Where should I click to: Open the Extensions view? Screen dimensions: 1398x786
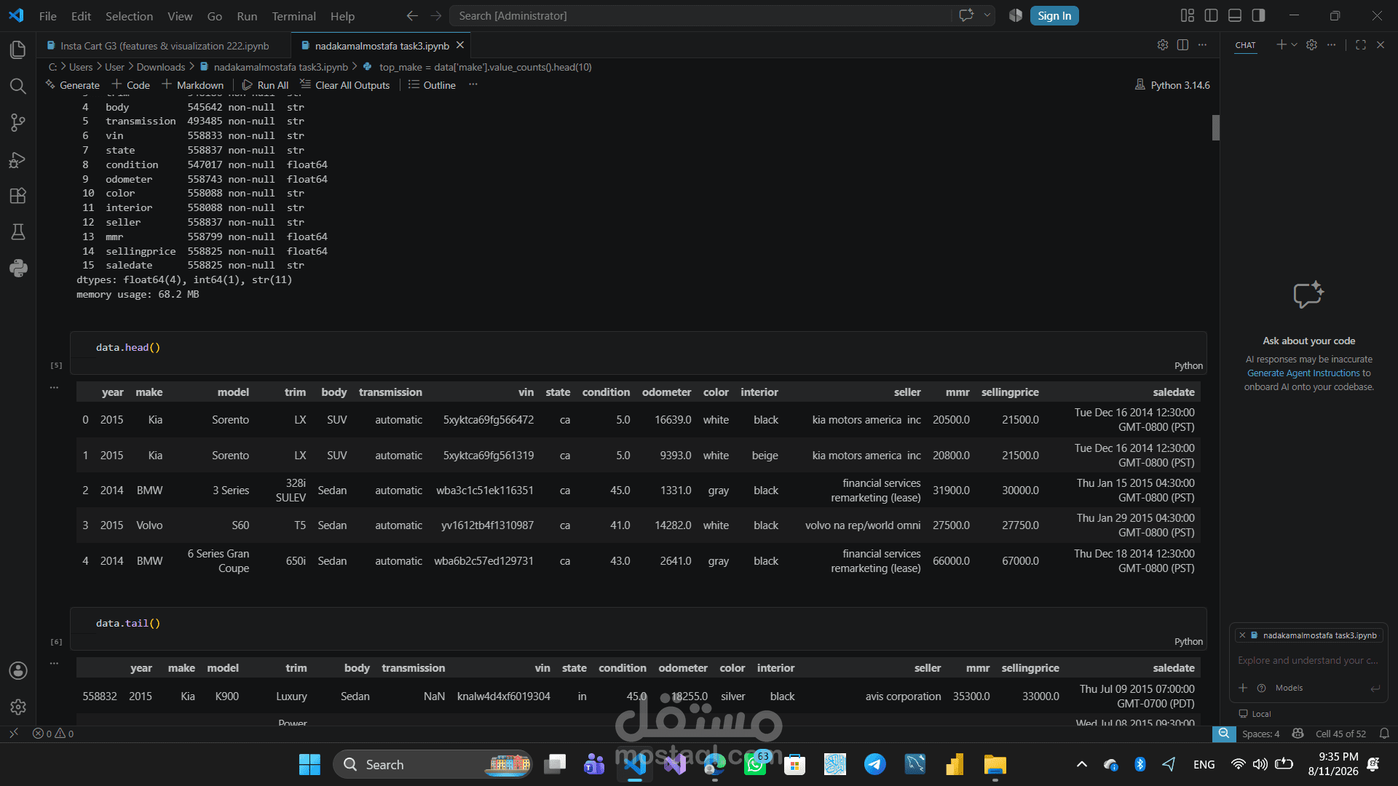[x=18, y=196]
